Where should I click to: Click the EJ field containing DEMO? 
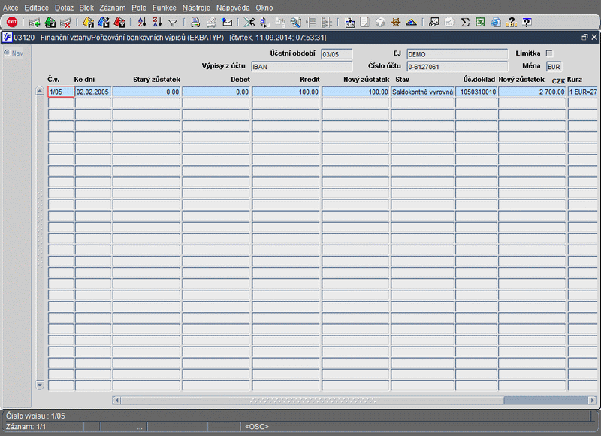tap(457, 54)
